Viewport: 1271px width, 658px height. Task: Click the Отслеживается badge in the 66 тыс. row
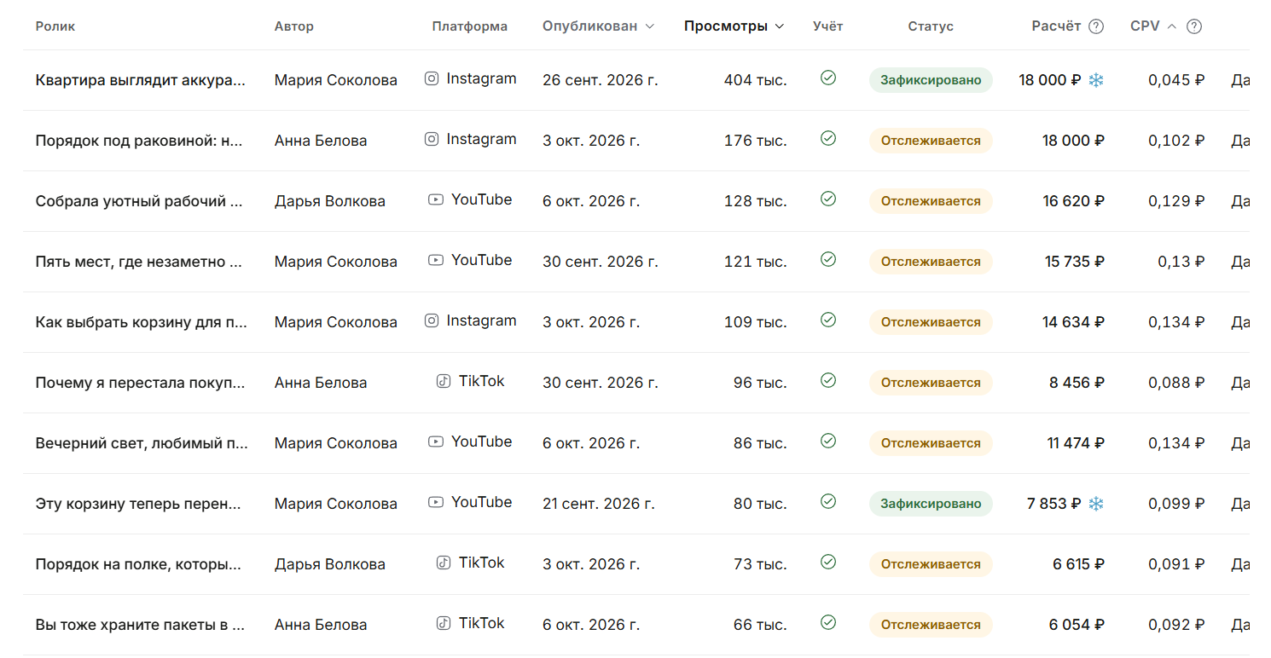[x=931, y=625]
